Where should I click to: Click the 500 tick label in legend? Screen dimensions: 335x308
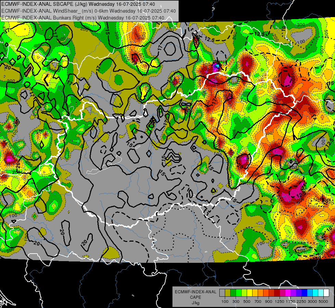point(247,301)
